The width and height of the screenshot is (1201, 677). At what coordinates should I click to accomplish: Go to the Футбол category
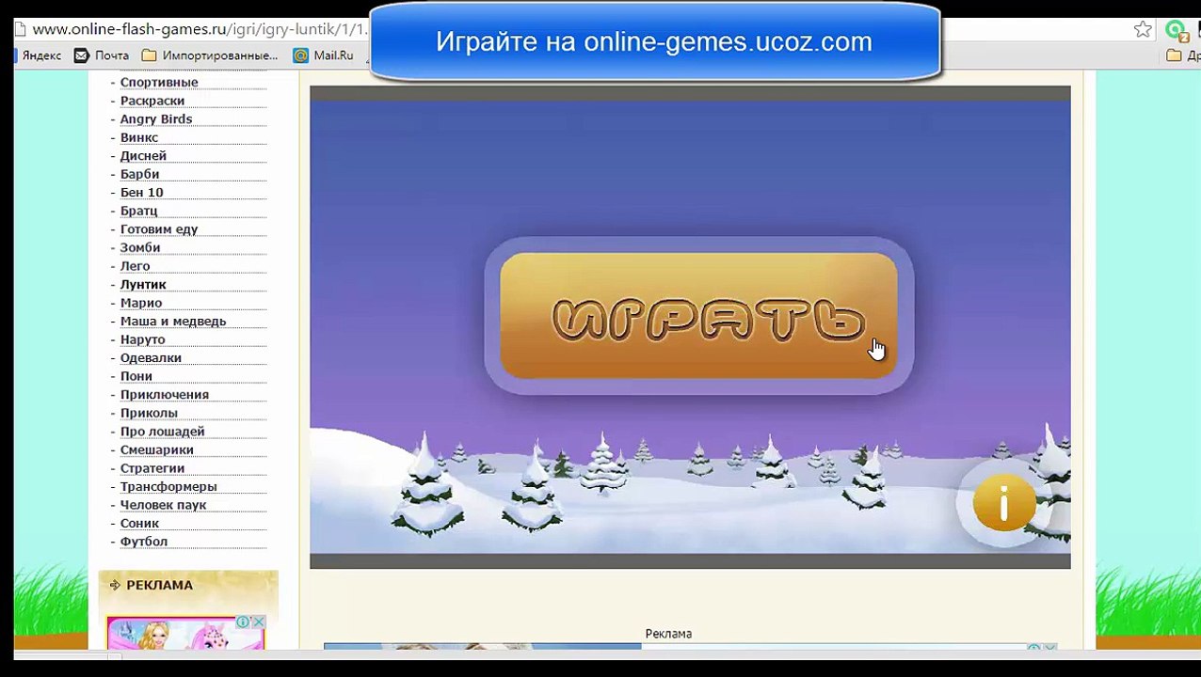coord(144,541)
